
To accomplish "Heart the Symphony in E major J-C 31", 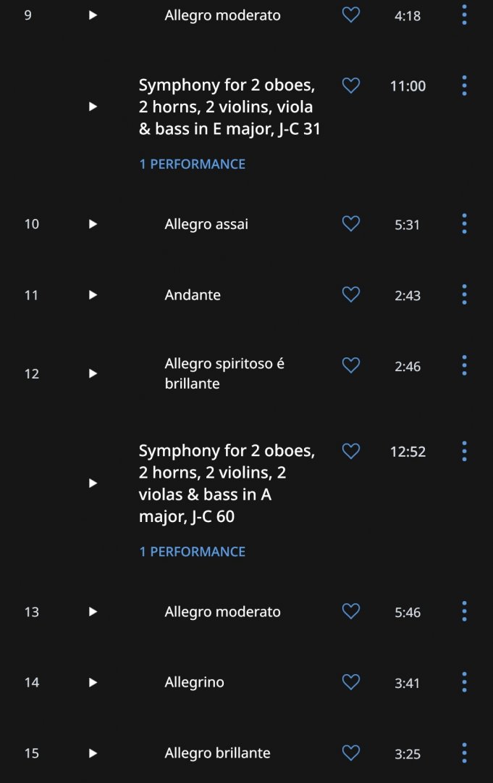I will click(350, 86).
